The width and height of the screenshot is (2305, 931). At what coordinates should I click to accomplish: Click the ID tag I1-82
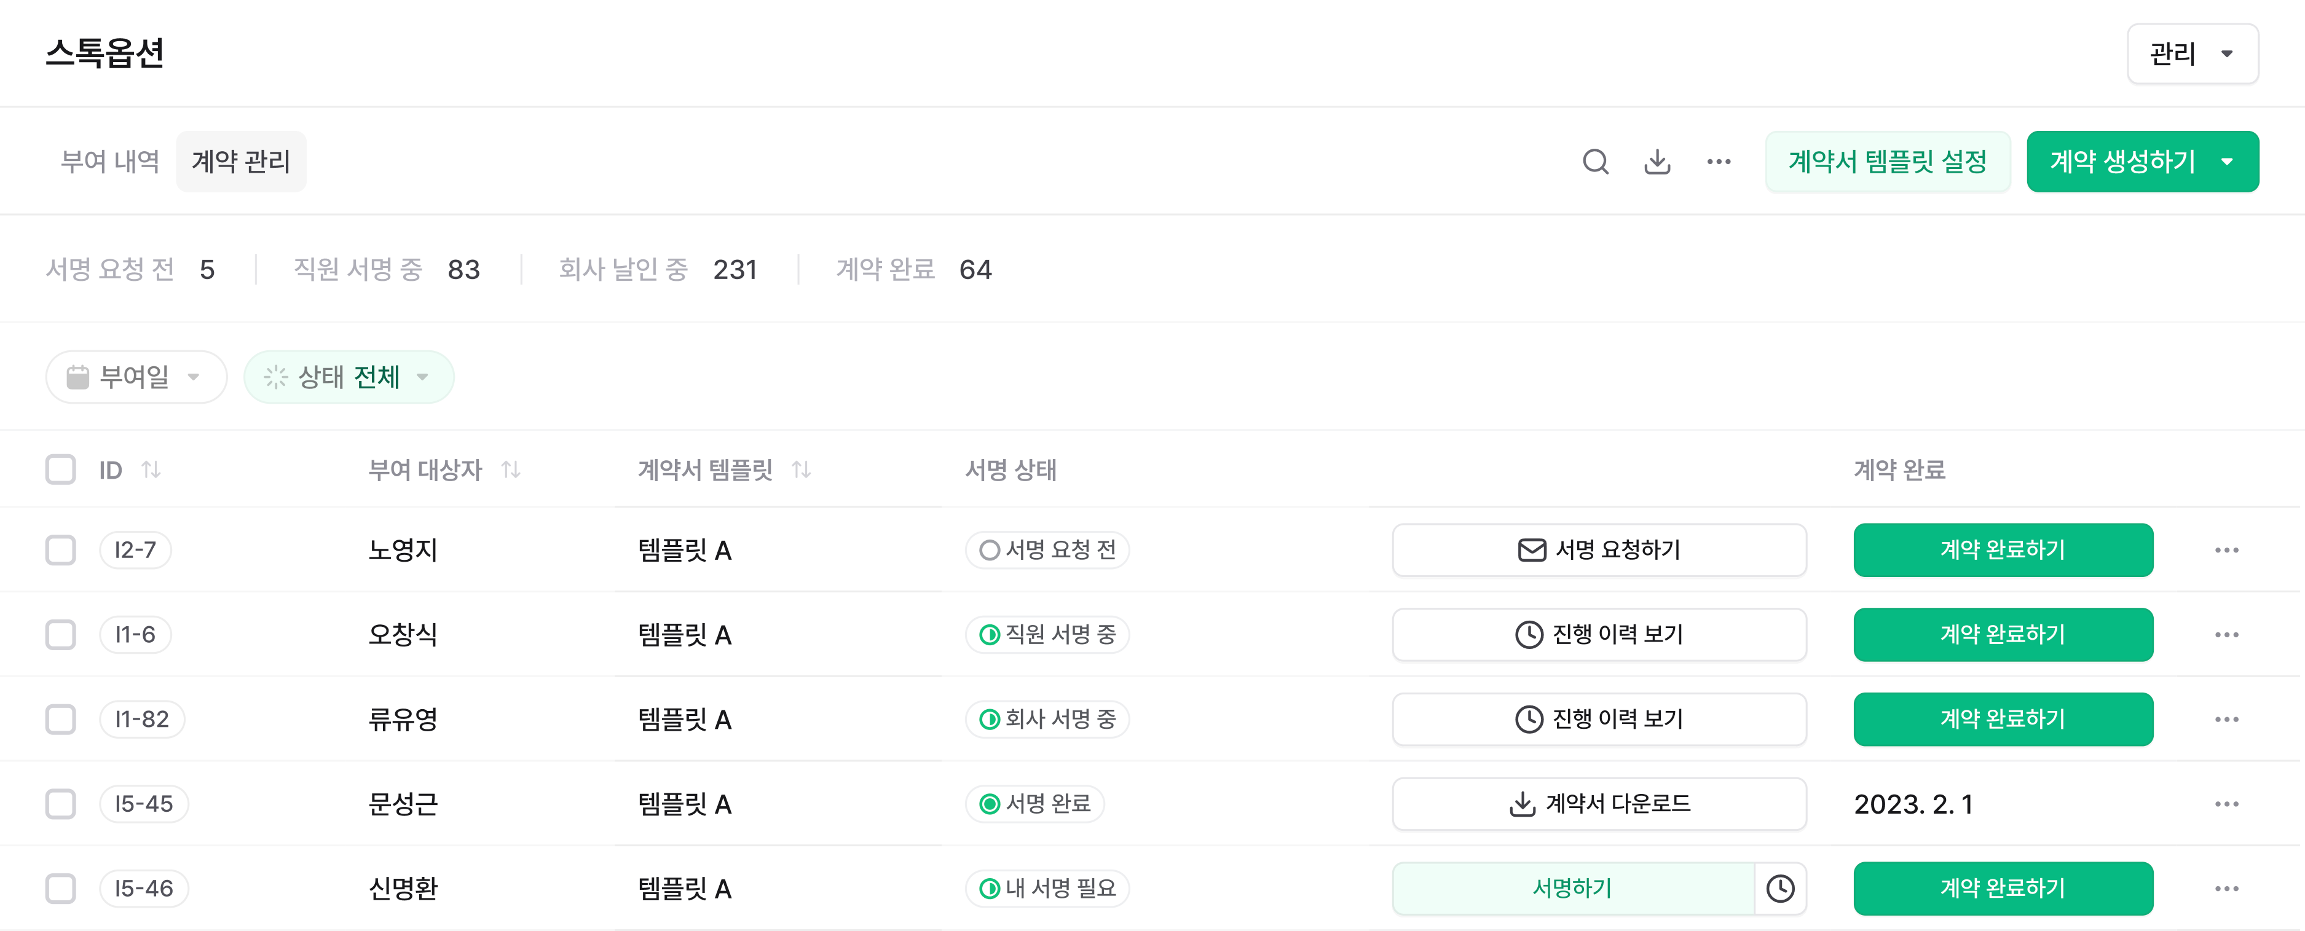tap(142, 719)
